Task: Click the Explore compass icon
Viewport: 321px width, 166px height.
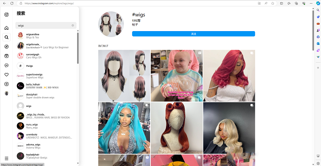Action: point(6,47)
